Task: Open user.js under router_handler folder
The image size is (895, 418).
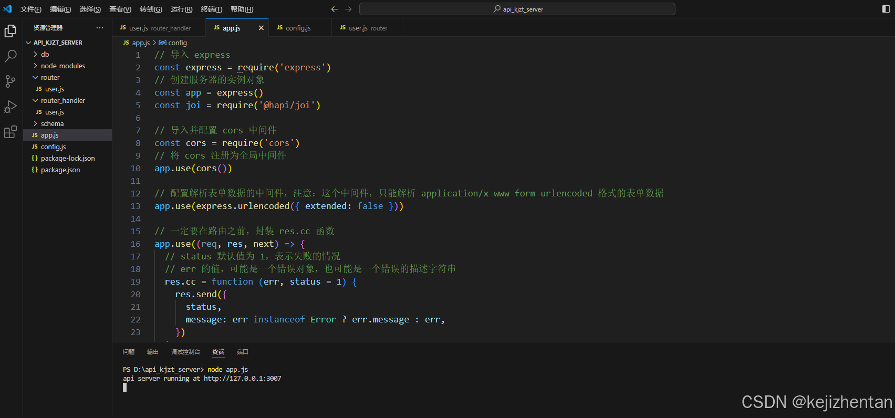Action: (x=67, y=112)
